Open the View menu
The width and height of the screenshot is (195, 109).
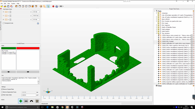pos(9,4)
